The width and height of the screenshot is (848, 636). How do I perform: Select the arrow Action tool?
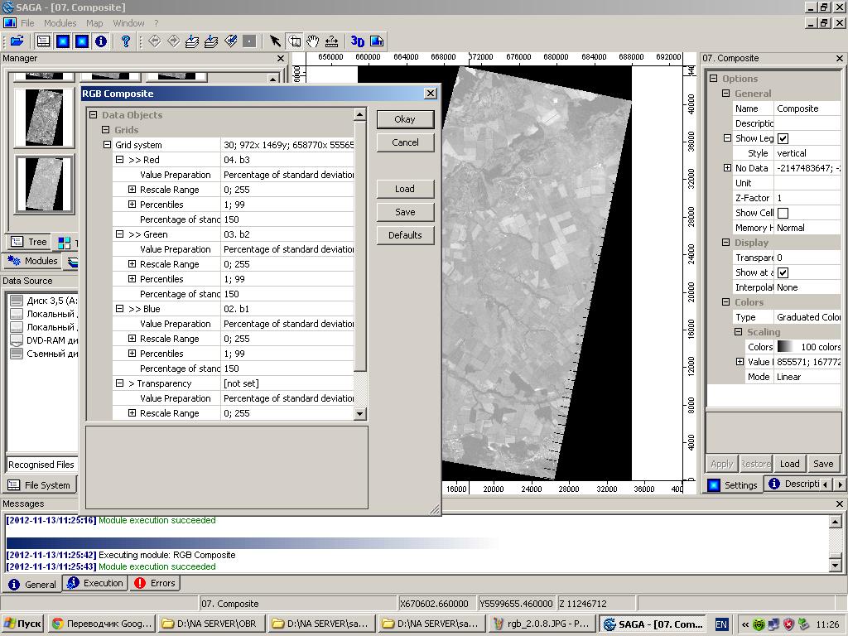coord(275,41)
